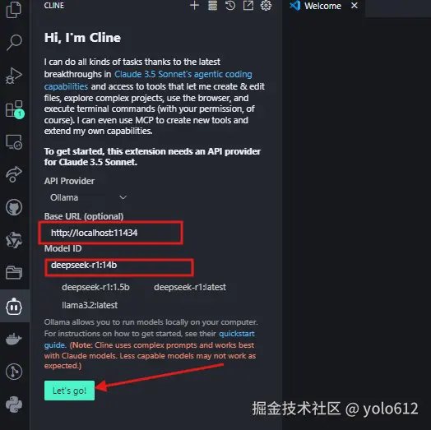Open Cline history clock icon
The image size is (431, 430).
click(x=230, y=5)
